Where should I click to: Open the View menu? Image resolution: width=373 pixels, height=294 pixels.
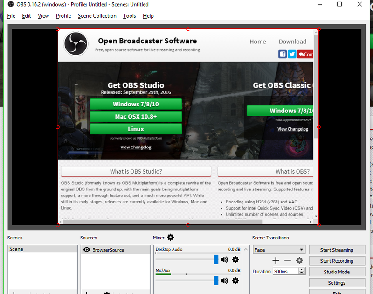pos(43,16)
